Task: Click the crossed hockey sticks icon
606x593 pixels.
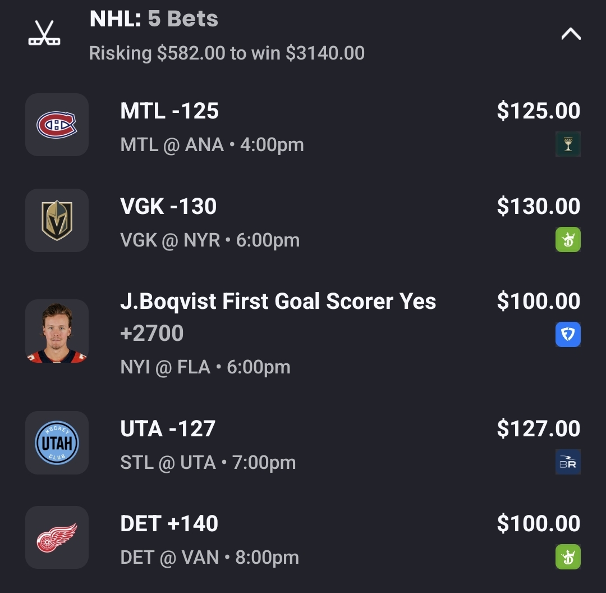Action: (x=44, y=33)
